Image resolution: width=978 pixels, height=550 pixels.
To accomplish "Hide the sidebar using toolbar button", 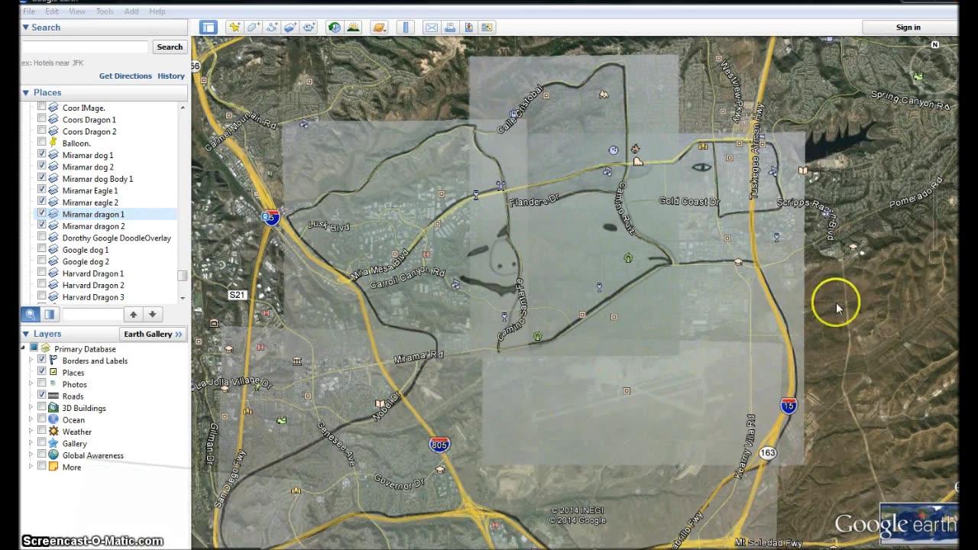I will point(208,27).
